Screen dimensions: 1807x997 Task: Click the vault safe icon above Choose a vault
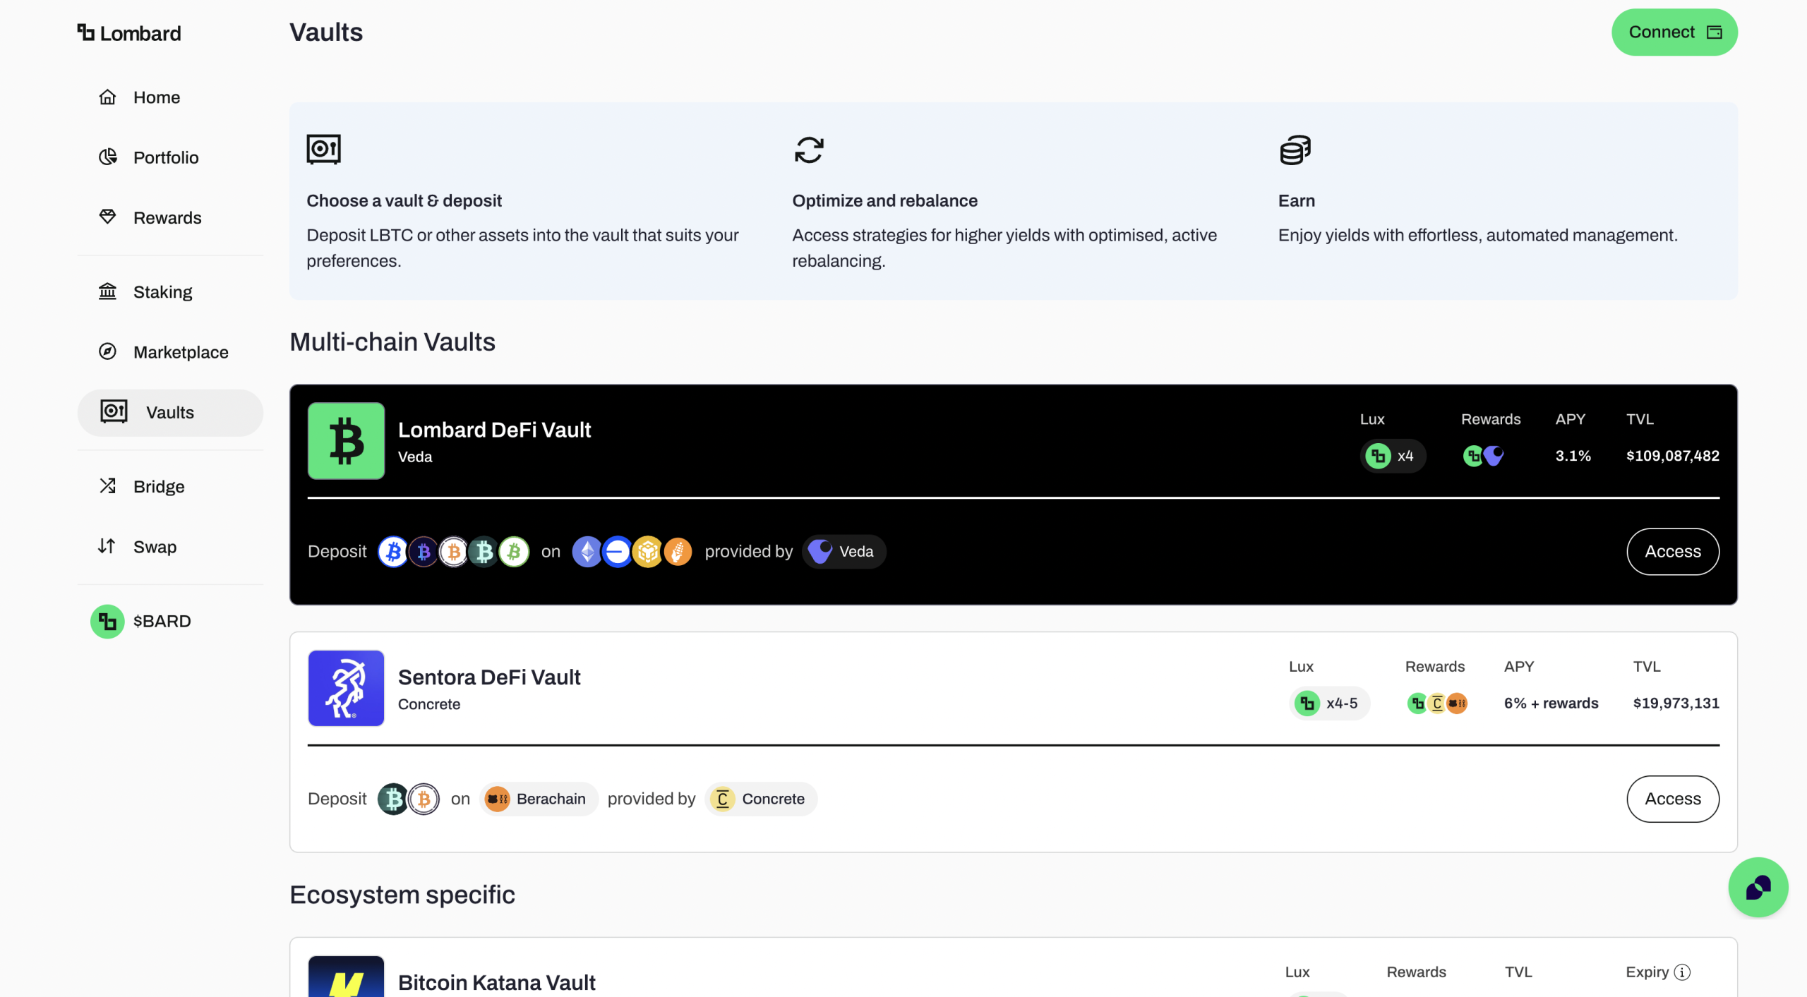(x=323, y=150)
